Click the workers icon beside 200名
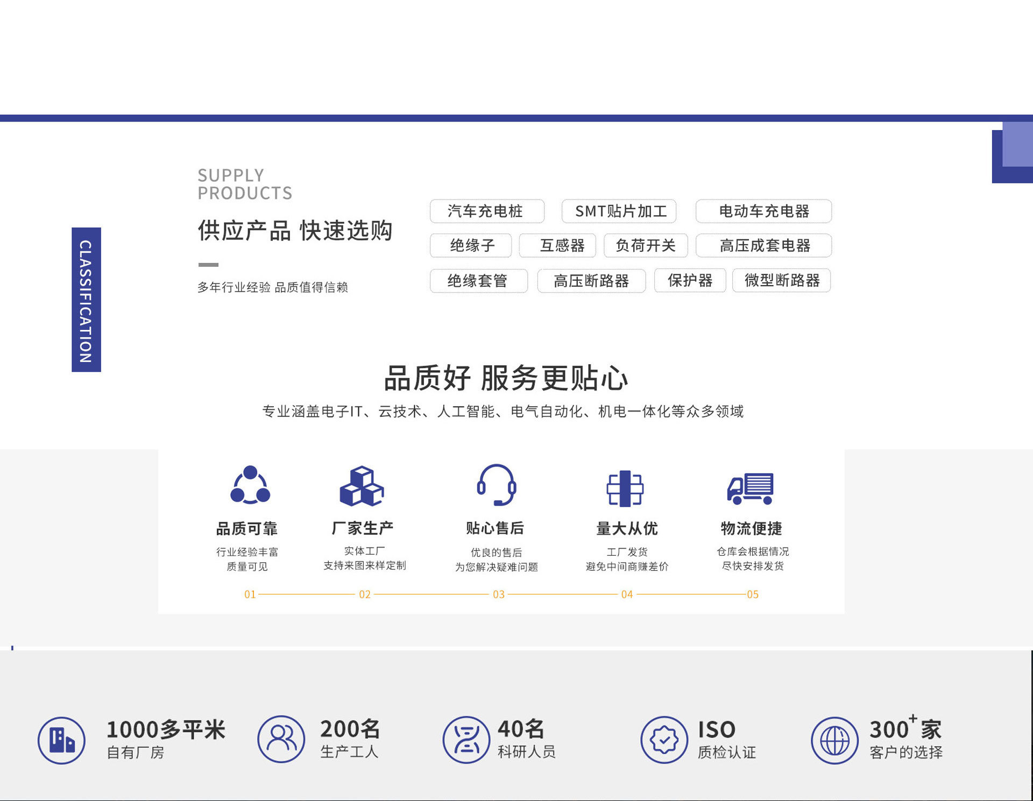The width and height of the screenshot is (1033, 801). click(x=281, y=739)
